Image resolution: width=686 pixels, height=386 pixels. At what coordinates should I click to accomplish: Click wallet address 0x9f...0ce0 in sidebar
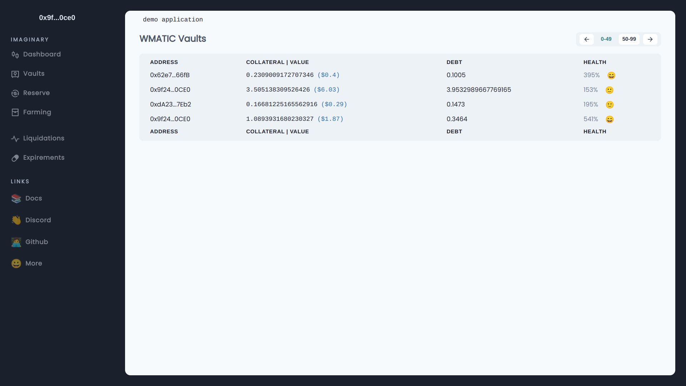click(x=57, y=18)
